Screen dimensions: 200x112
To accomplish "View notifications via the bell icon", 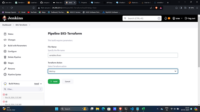I will [x=165, y=18].
